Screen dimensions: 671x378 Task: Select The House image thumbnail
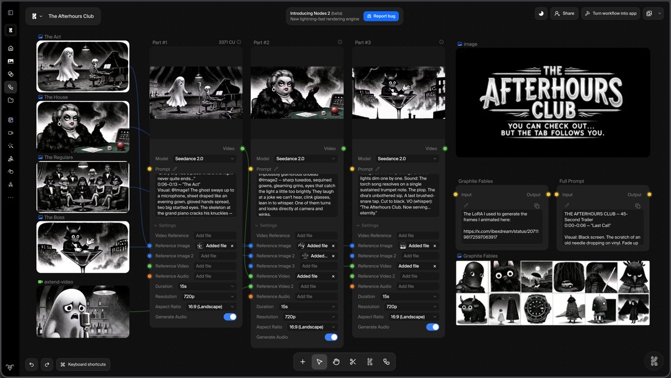[83, 126]
